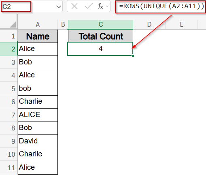Select row 11 header
This screenshot has width=206, height=175.
(x=8, y=168)
